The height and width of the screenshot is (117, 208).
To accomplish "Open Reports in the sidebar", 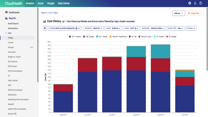I will (12, 18).
